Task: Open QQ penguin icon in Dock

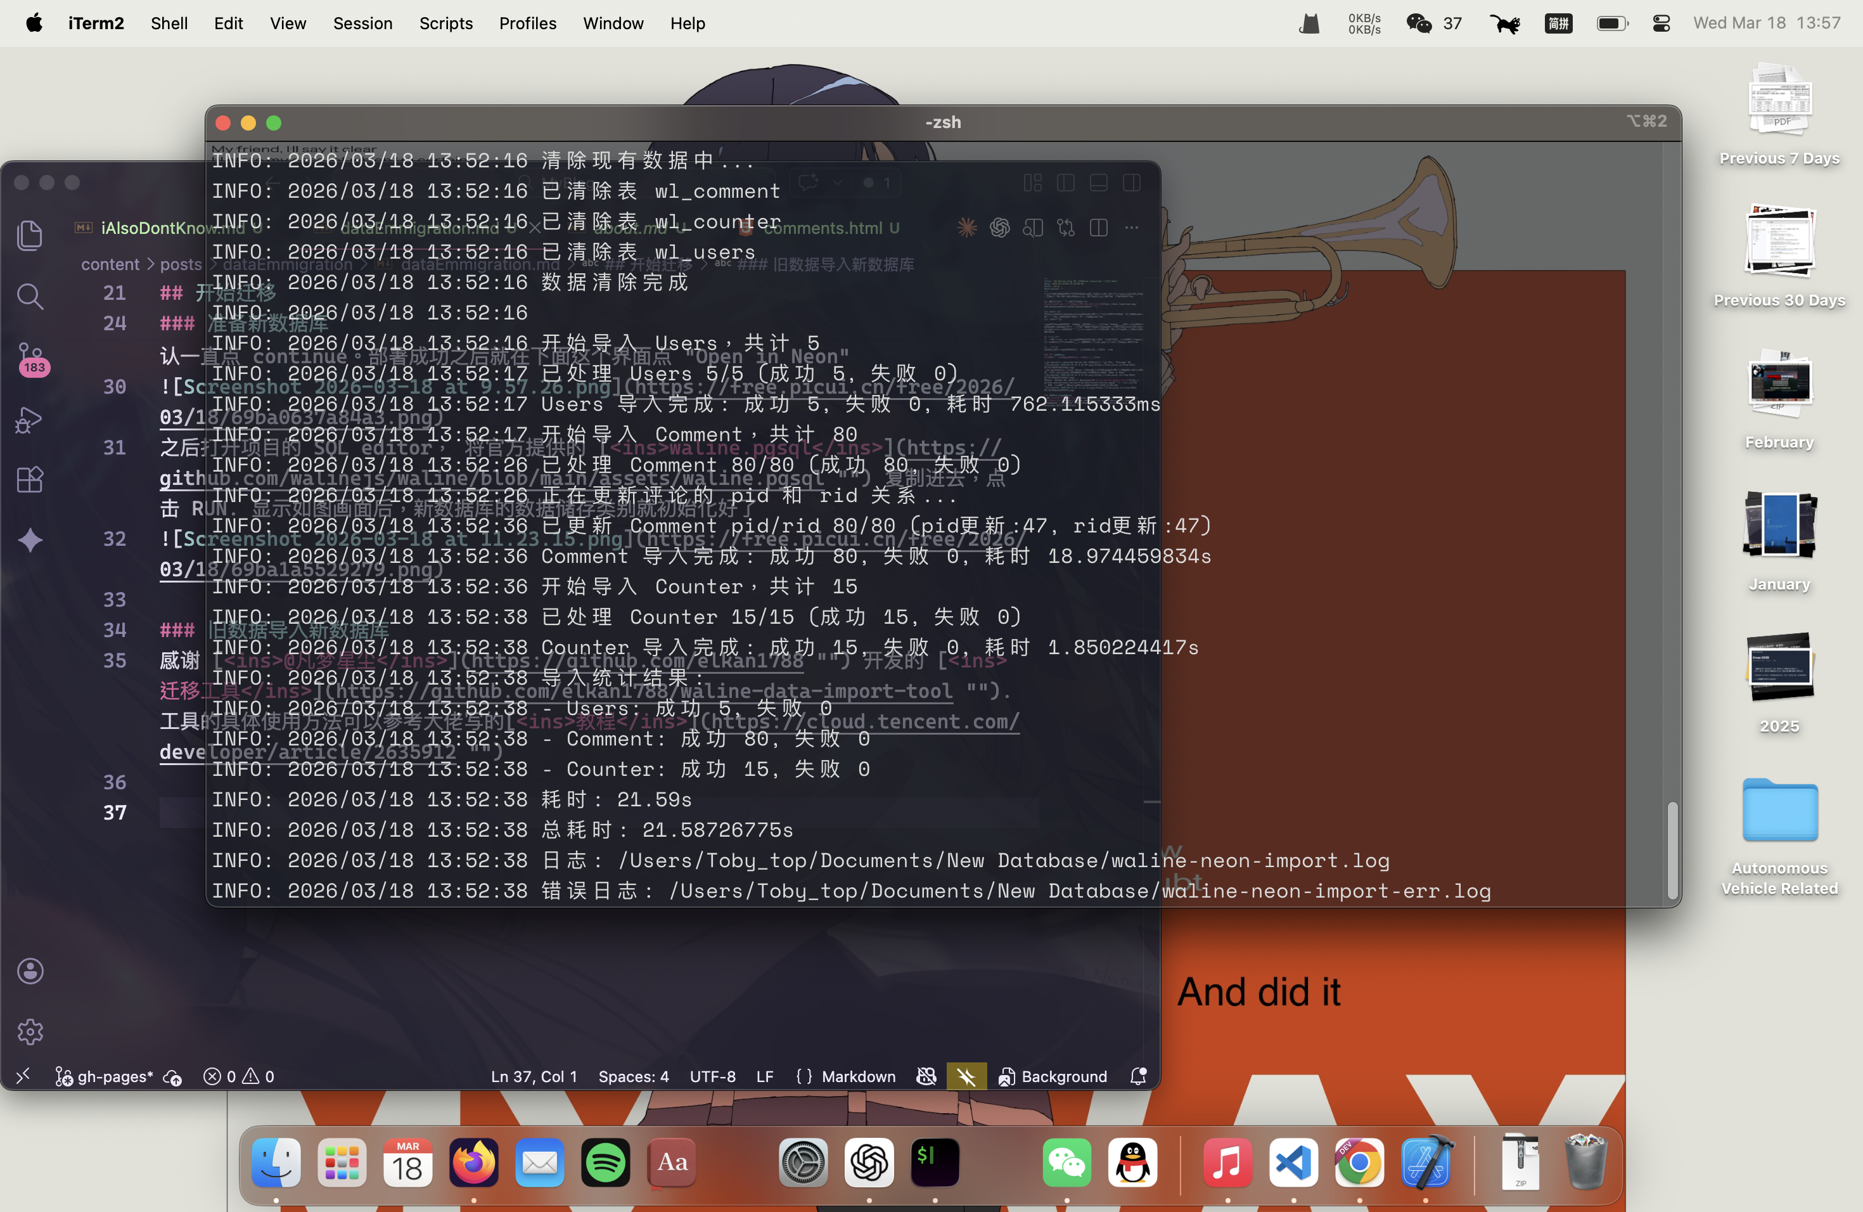Action: (1132, 1163)
